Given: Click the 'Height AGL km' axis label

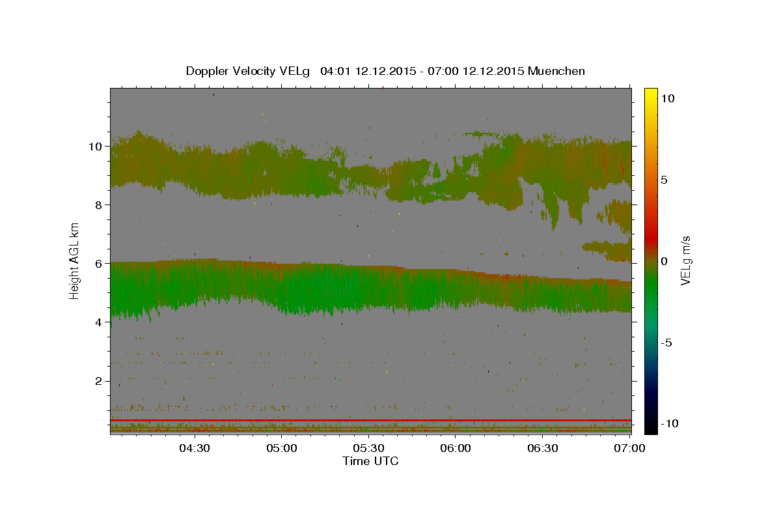Looking at the screenshot, I should 75,261.
